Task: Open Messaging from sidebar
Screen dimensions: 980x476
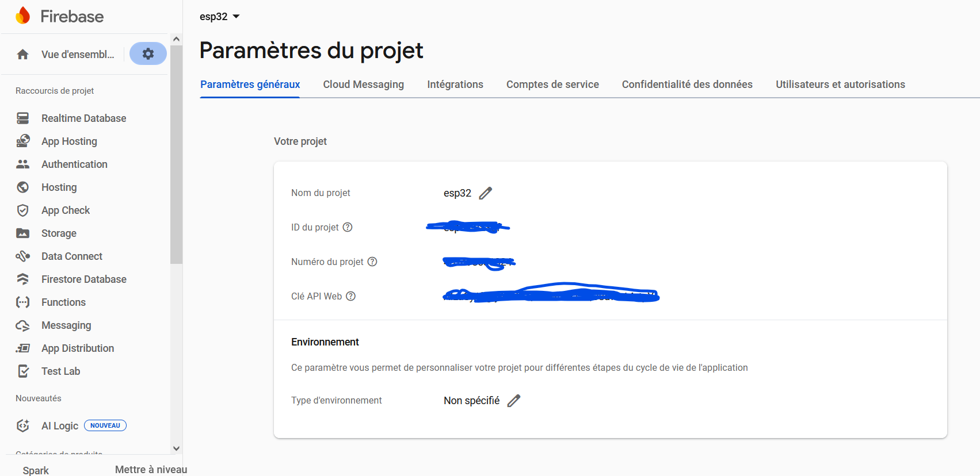Action: (66, 325)
